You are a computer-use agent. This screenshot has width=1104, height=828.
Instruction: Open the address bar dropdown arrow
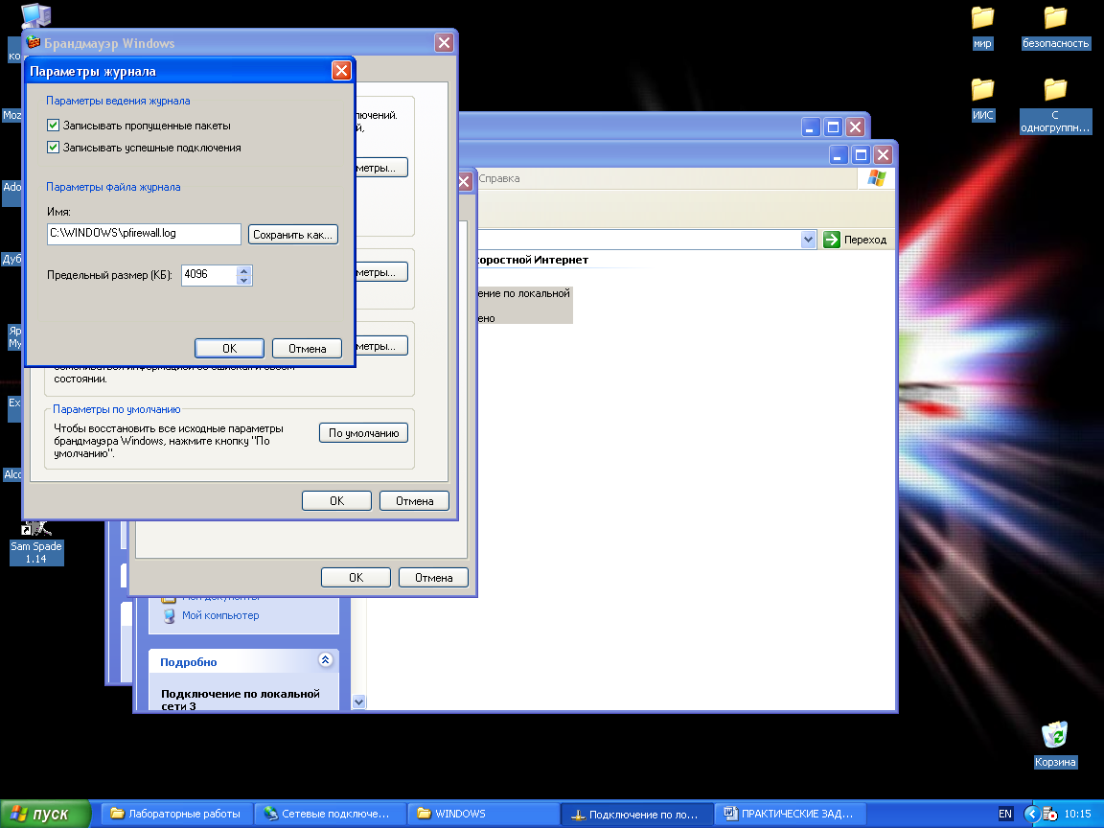pyautogui.click(x=808, y=240)
